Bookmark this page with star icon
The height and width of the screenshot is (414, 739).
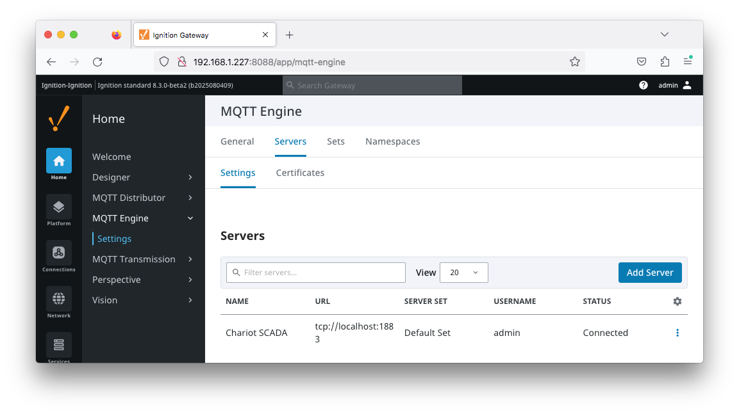pyautogui.click(x=574, y=62)
